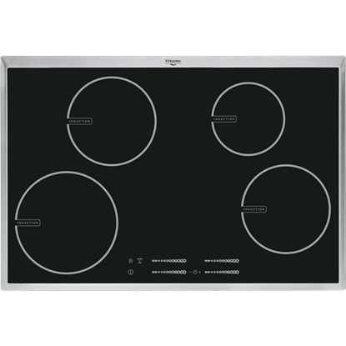Viewport: 346px width, 346px height.
Task: Select the rear left cooking zone
Action: [x=112, y=121]
